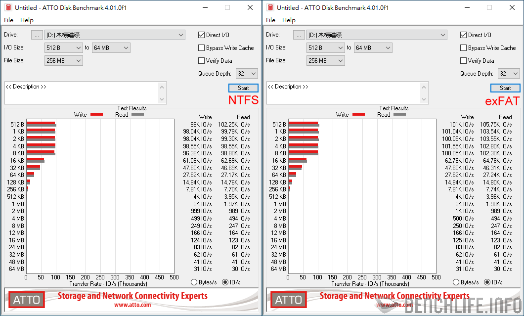Click 62.78K IO/s write value in exFAT window
The height and width of the screenshot is (316, 524).
(x=460, y=161)
